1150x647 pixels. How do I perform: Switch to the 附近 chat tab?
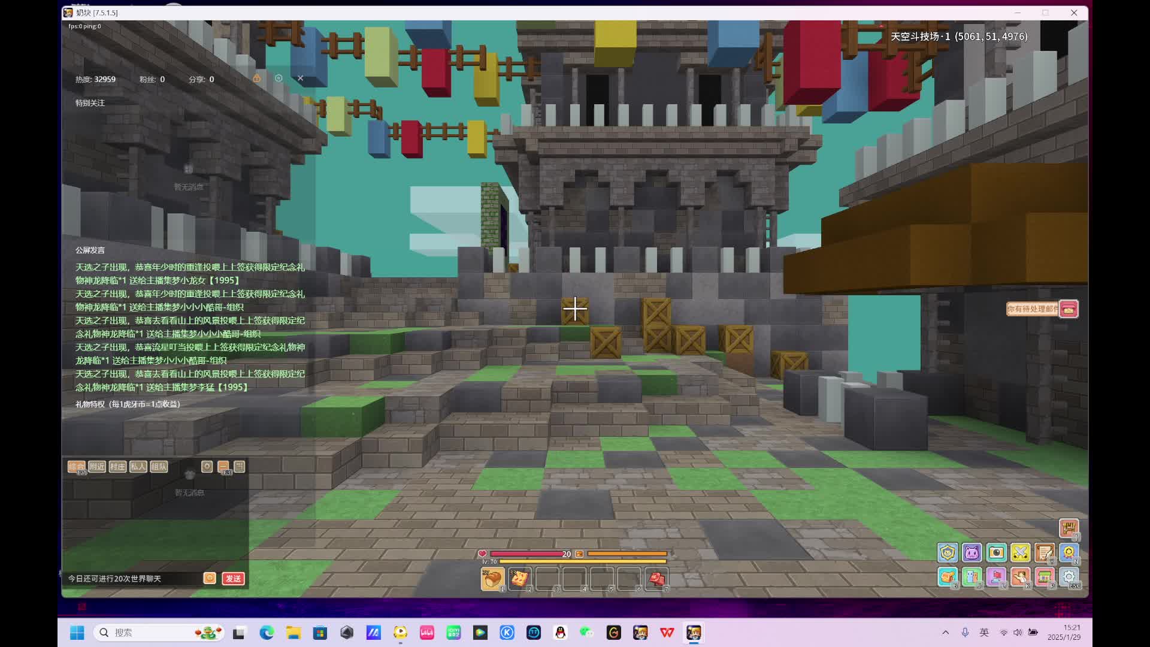(x=97, y=467)
